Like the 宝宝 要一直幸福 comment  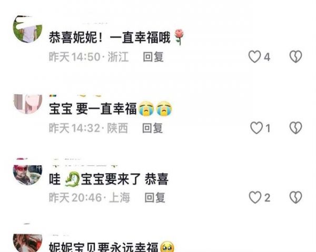[256, 128]
